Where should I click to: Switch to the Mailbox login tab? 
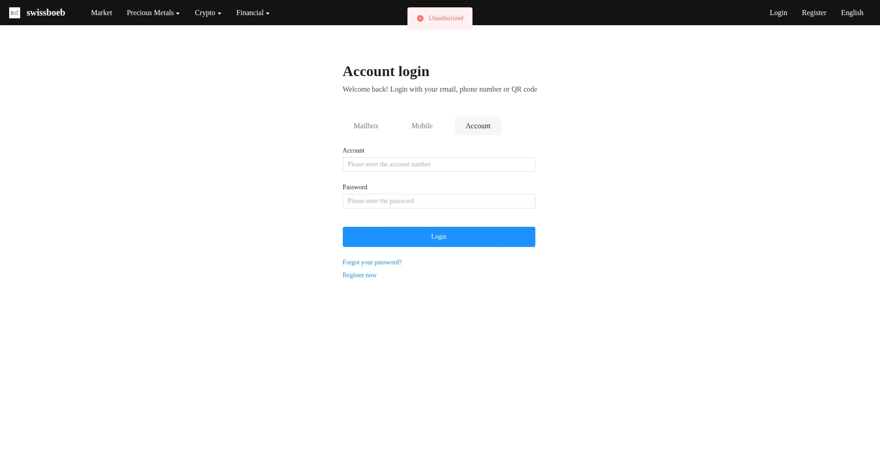366,126
